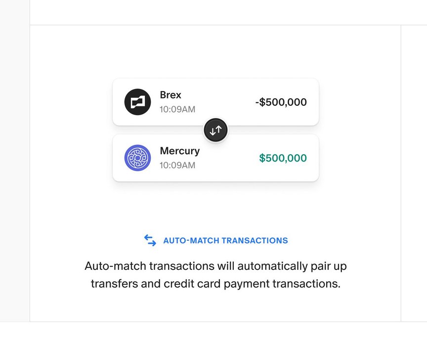Click the blue auto-match arrows icon

[150, 240]
